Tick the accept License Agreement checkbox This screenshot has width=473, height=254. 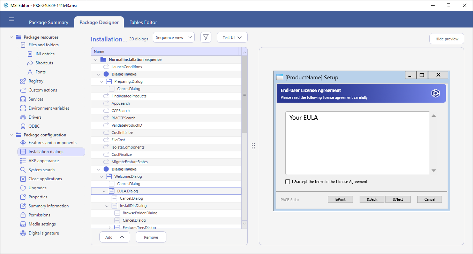[x=287, y=182]
